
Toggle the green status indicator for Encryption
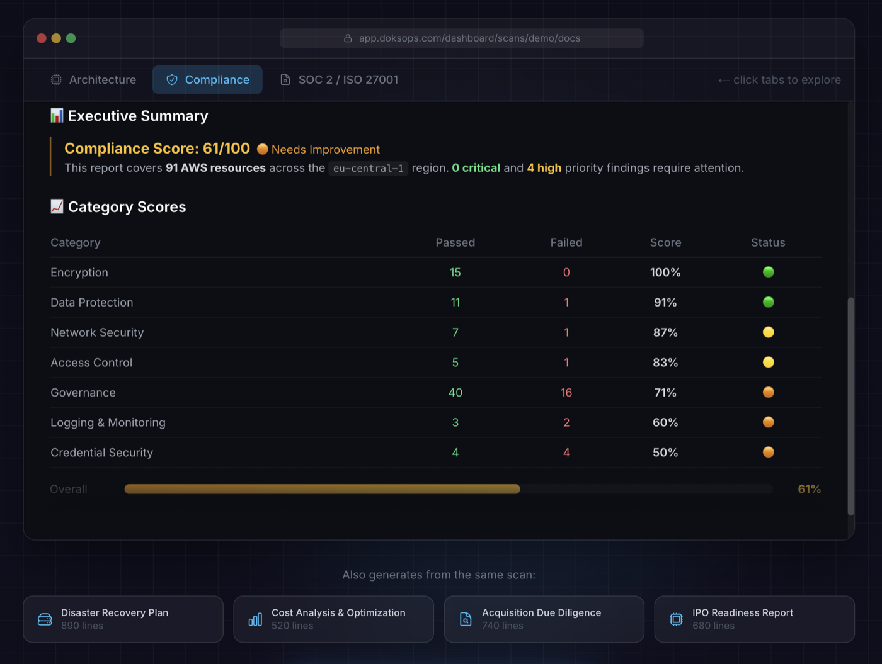pyautogui.click(x=768, y=272)
